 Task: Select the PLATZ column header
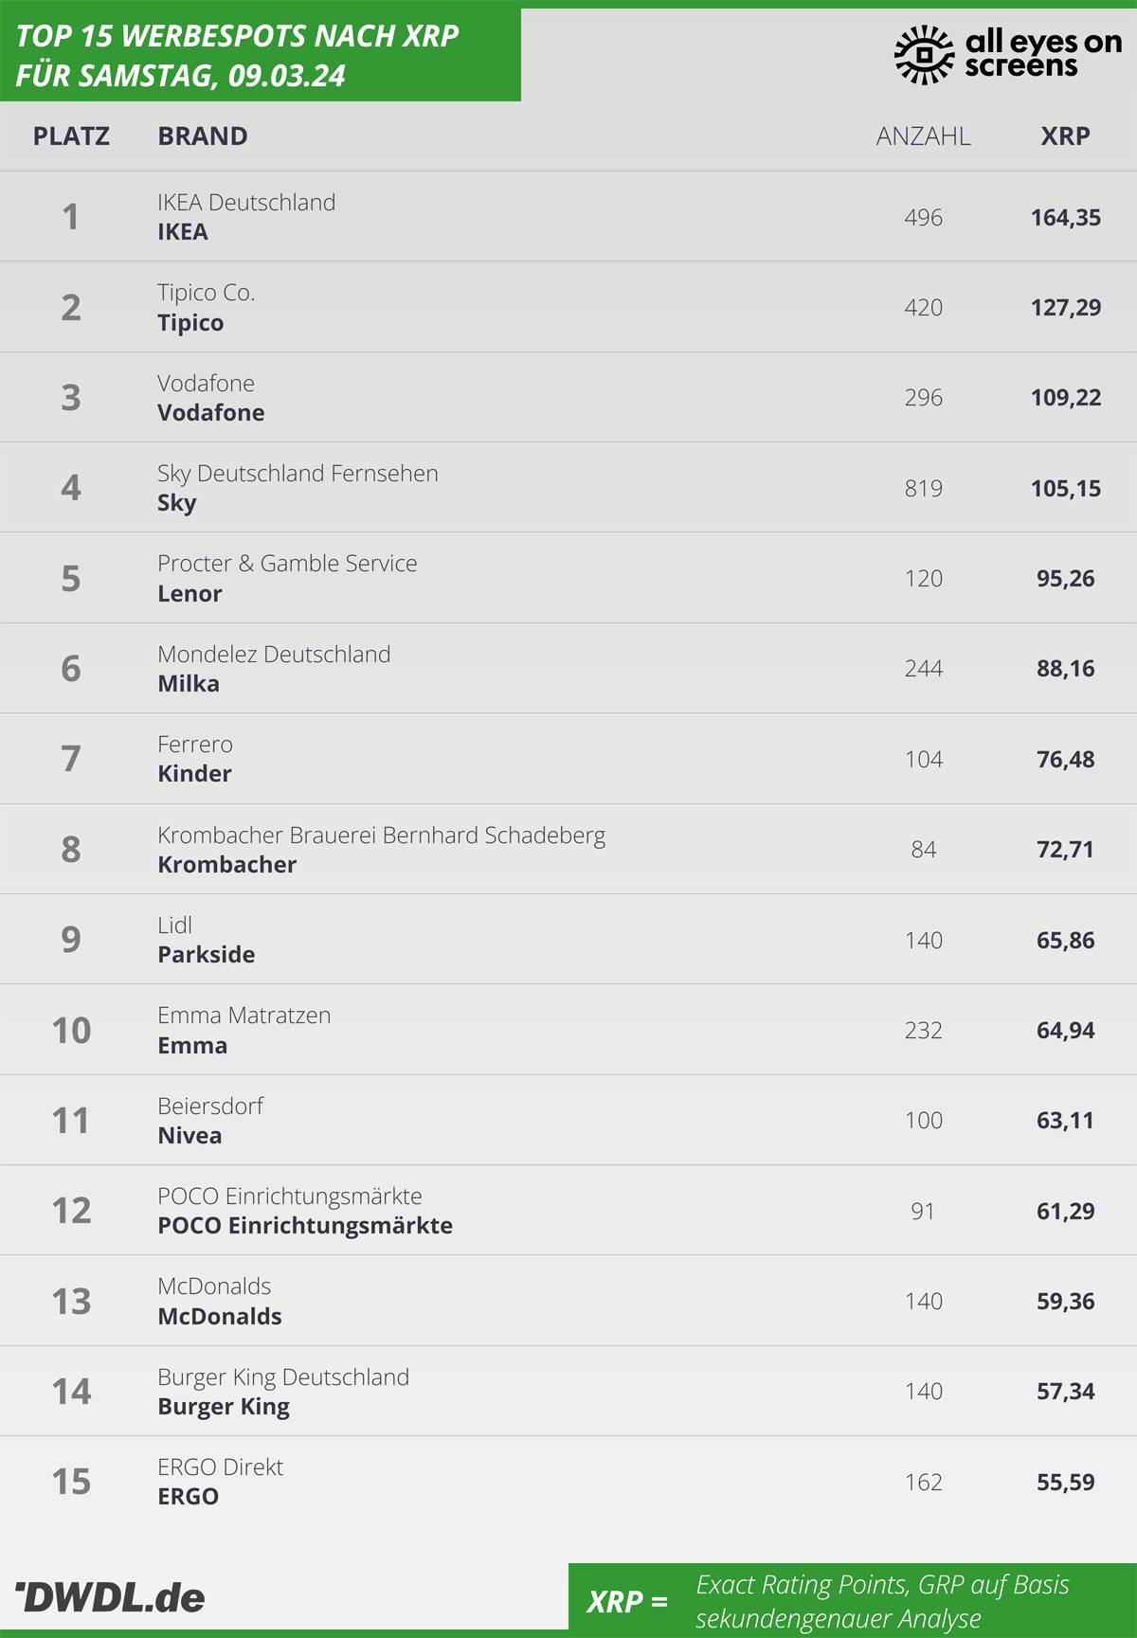tap(71, 136)
